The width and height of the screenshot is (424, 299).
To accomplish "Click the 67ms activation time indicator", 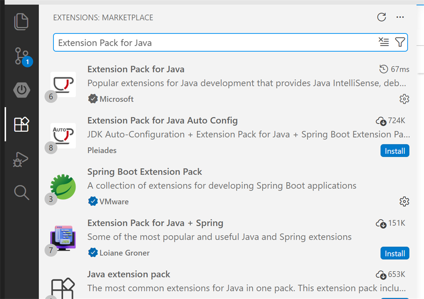I will [x=394, y=69].
